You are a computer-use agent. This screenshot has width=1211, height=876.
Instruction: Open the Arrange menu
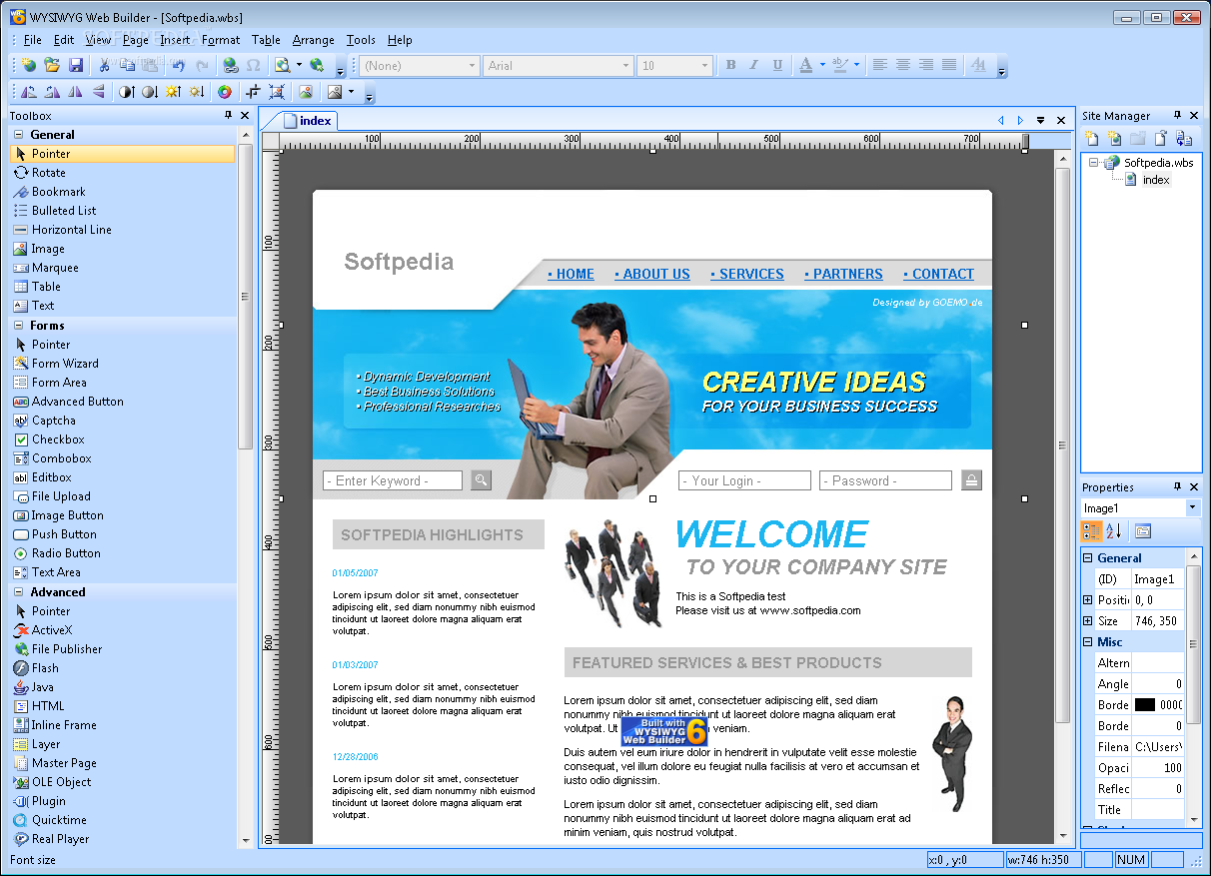pyautogui.click(x=314, y=40)
